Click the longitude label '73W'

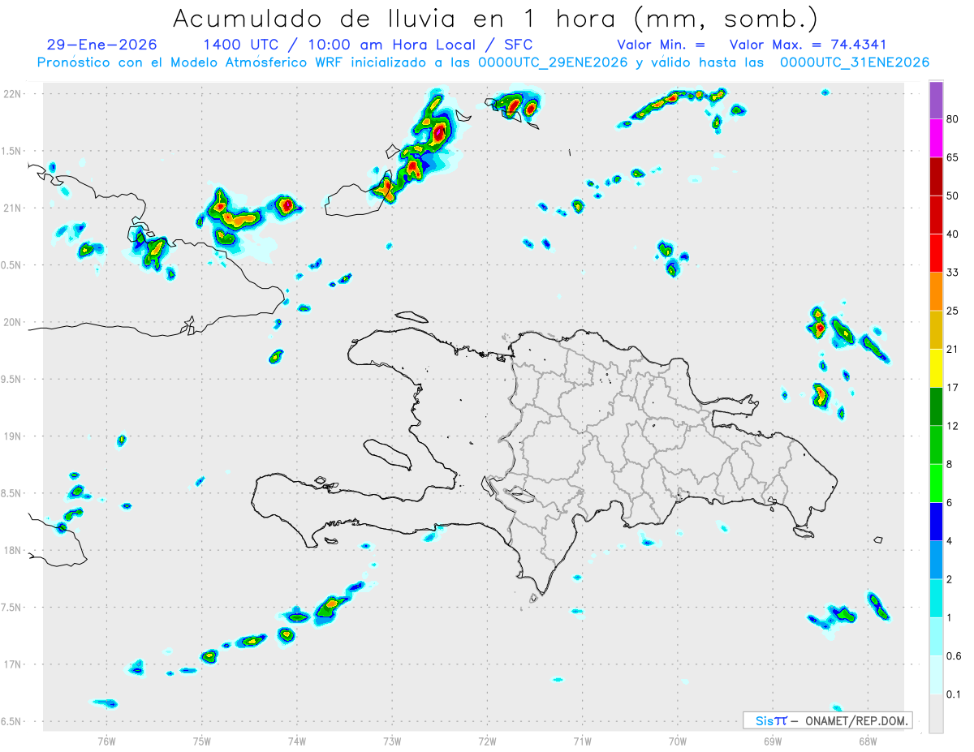point(392,741)
